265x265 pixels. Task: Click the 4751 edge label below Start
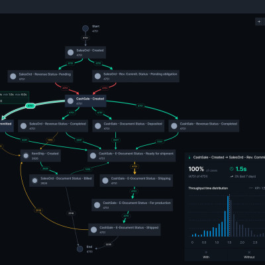[85, 38]
